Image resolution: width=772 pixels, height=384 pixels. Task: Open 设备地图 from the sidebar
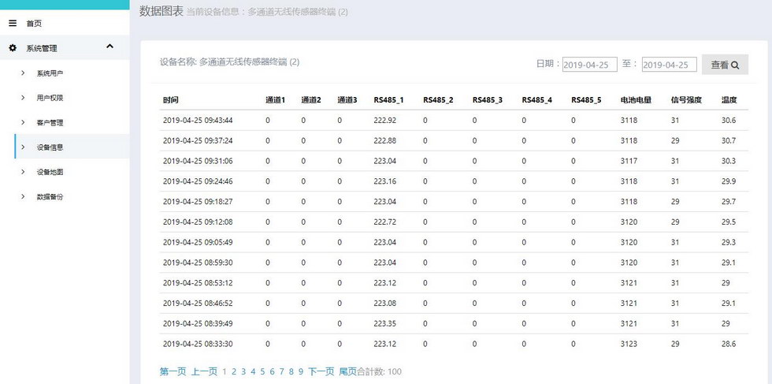click(50, 172)
